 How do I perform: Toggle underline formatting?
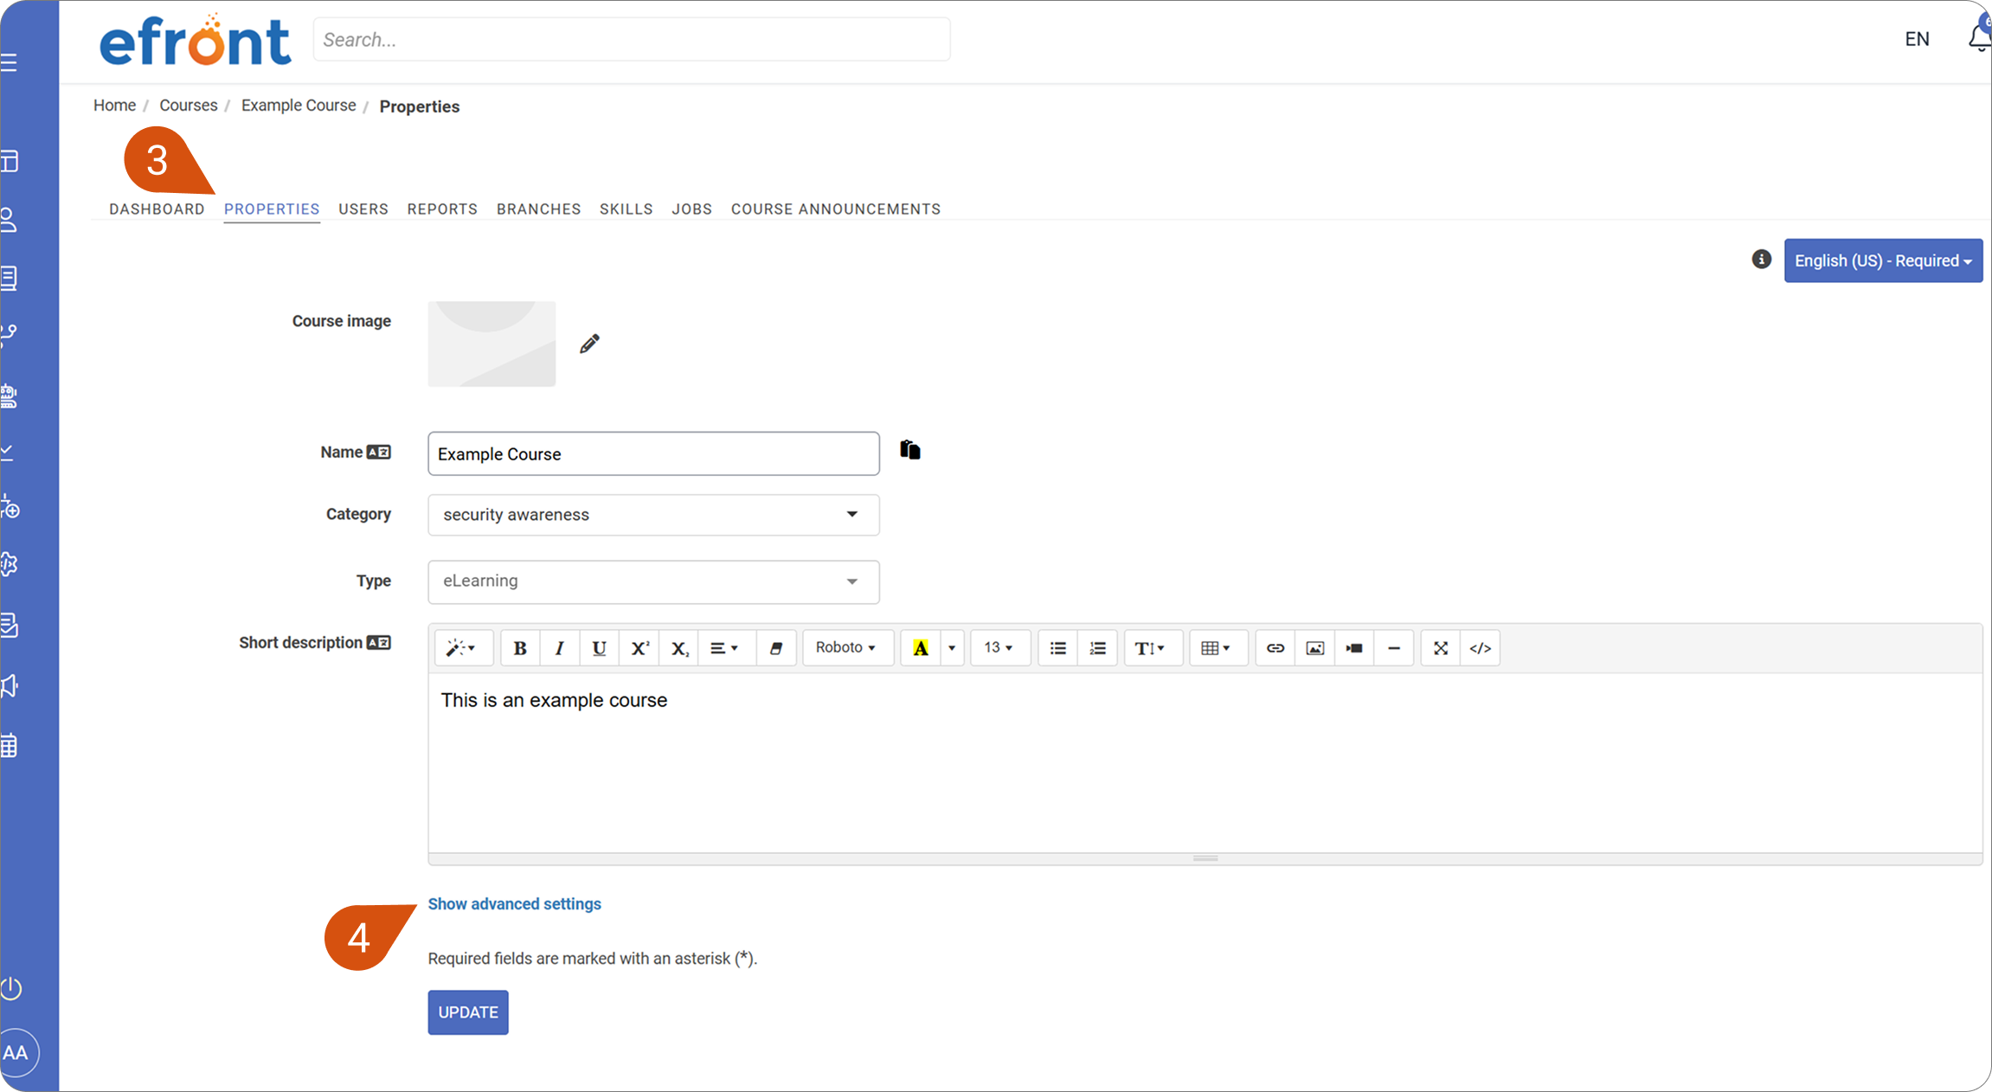(x=599, y=648)
